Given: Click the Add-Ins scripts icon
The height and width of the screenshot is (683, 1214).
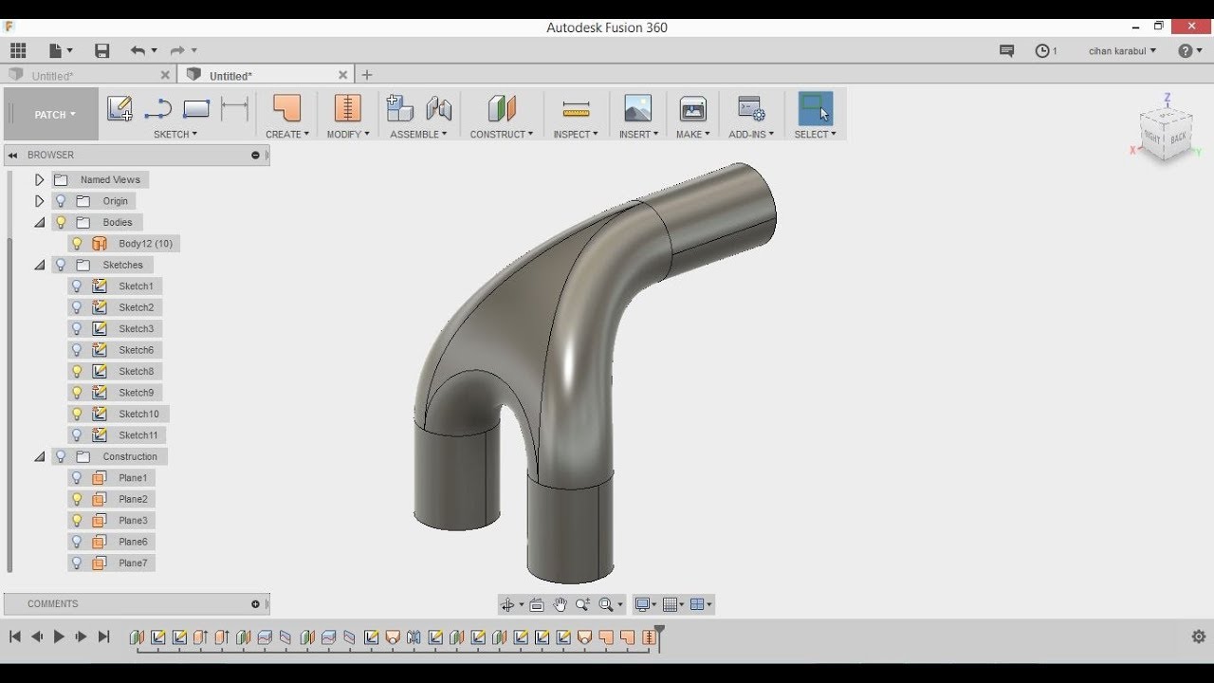Looking at the screenshot, I should coord(751,108).
